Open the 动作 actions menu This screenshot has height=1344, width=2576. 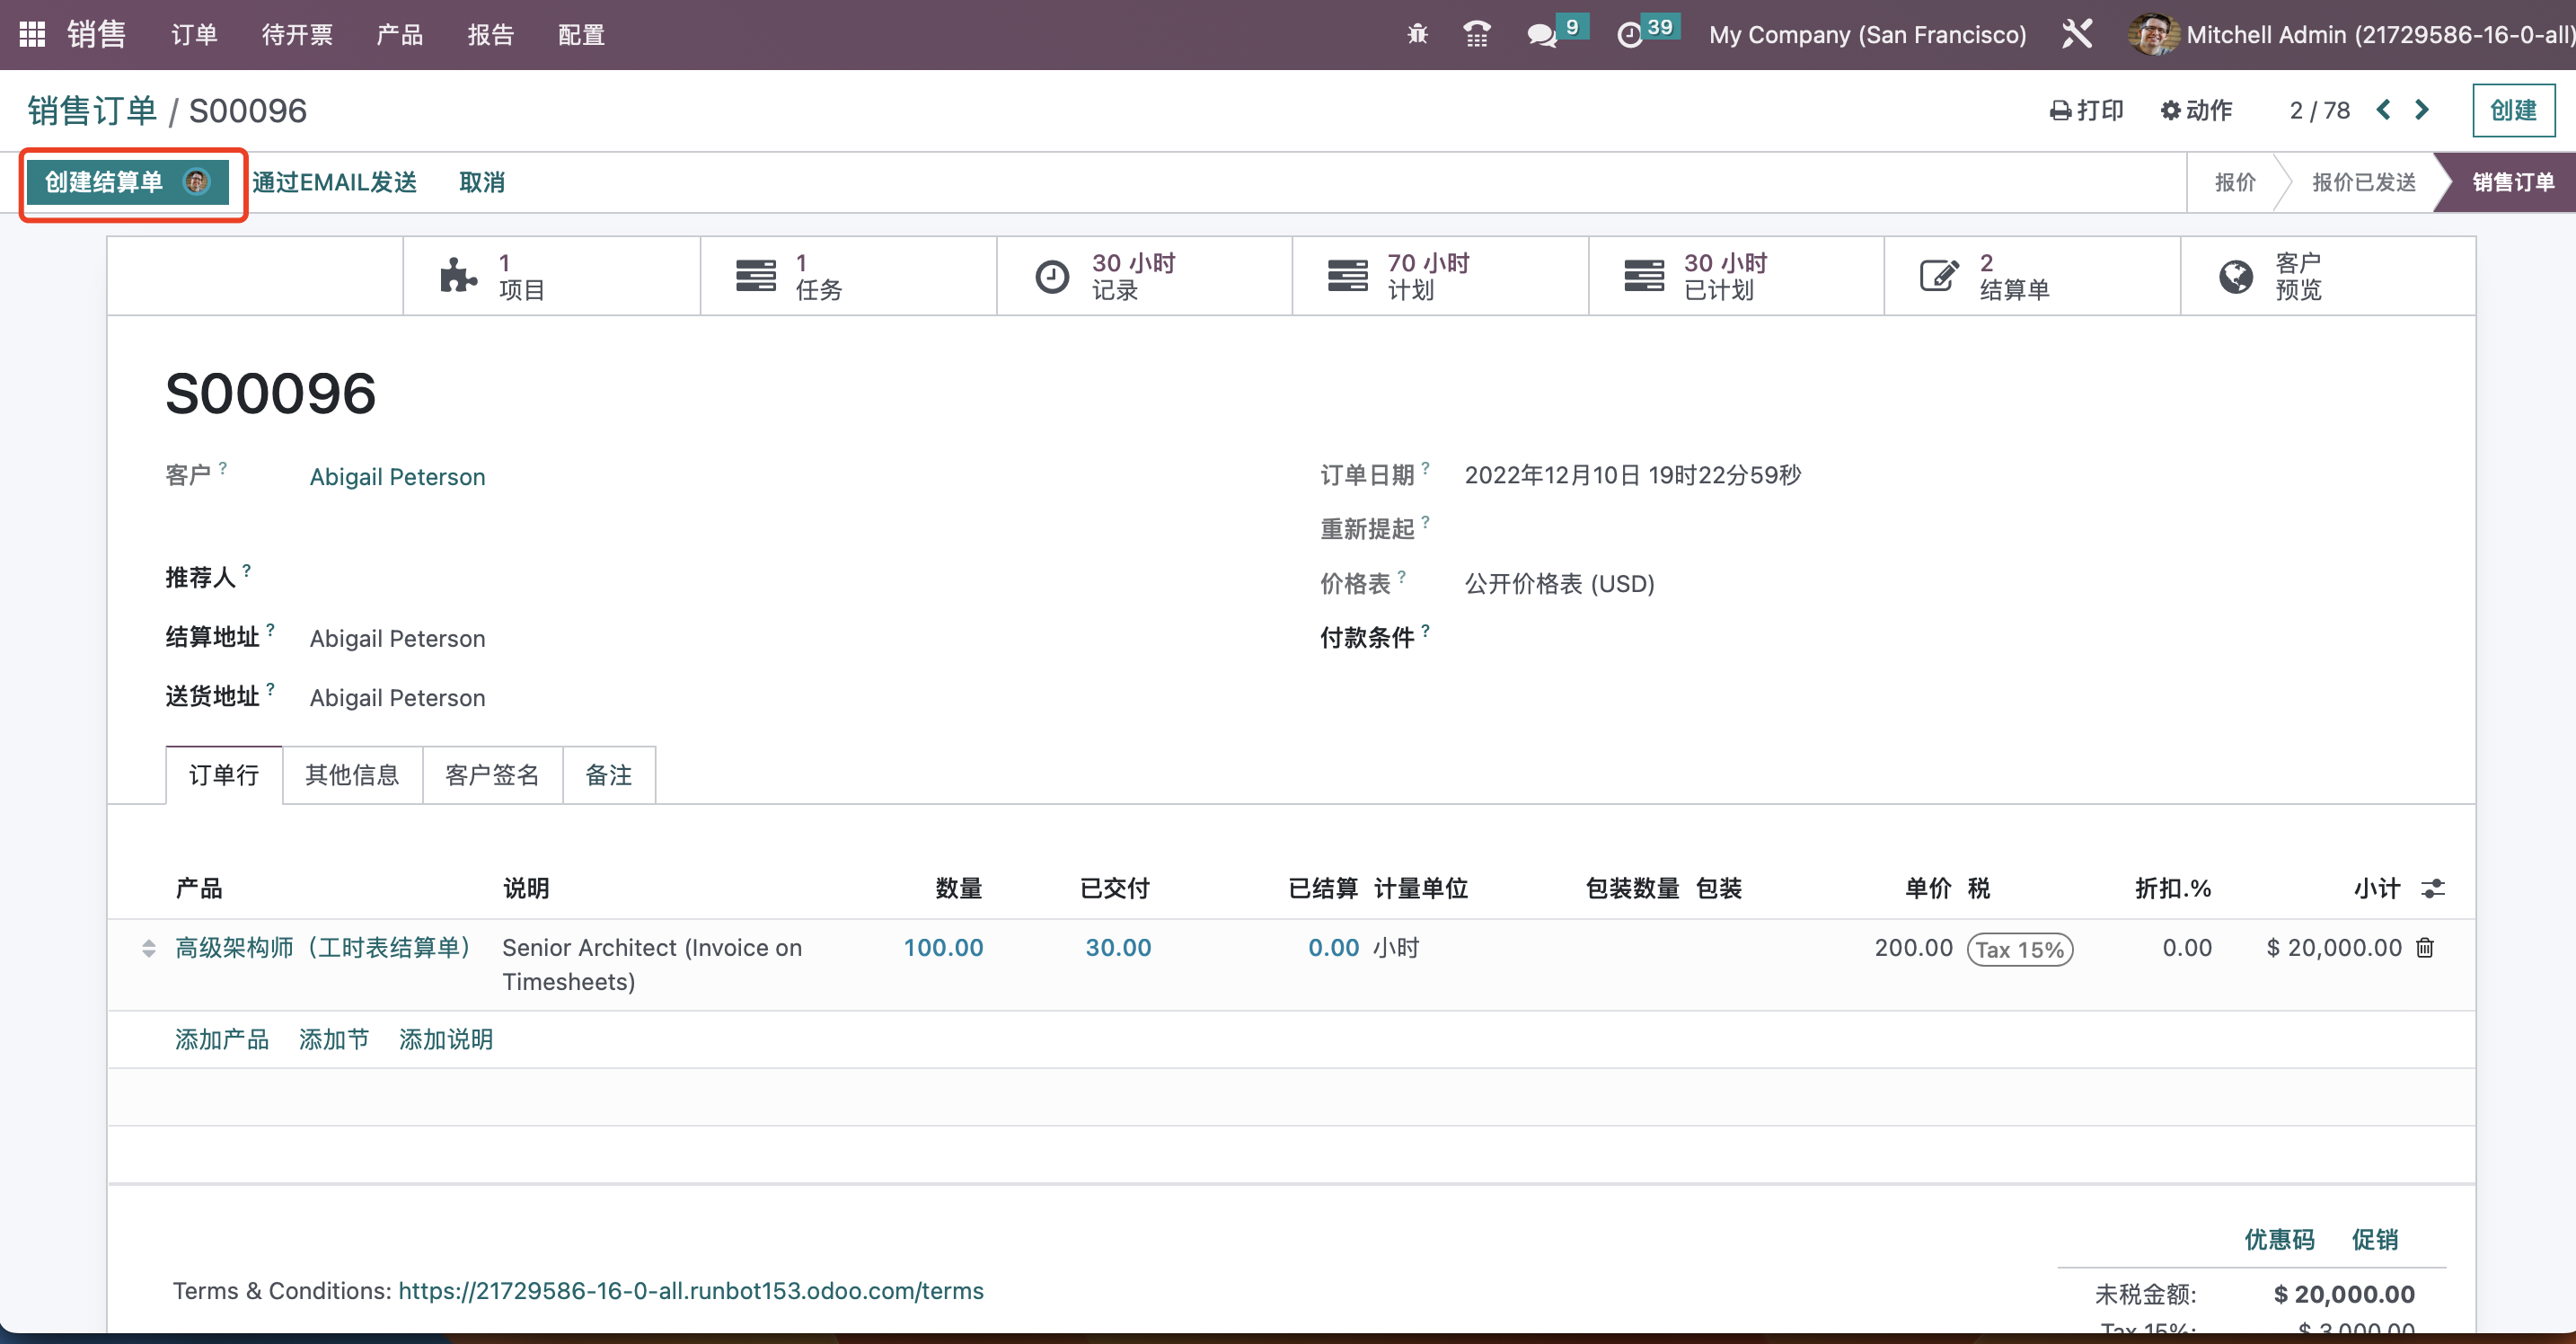pyautogui.click(x=2196, y=110)
